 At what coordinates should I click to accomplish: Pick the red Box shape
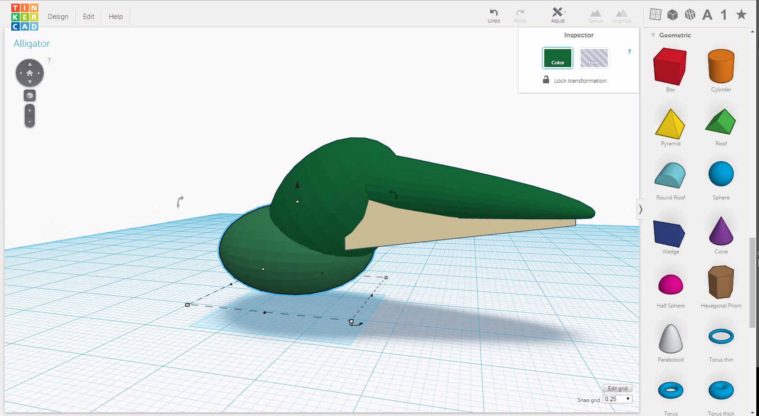coord(670,67)
